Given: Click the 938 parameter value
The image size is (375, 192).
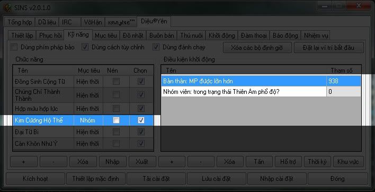Looking at the screenshot, I should (343, 81).
